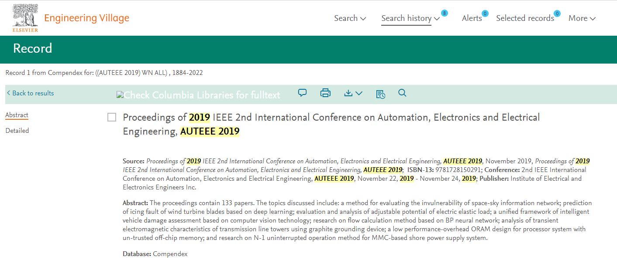Screen dimensions: 617x270
Task: Select the AUTEEE 2019 proceedings record checkbox
Action: point(112,117)
